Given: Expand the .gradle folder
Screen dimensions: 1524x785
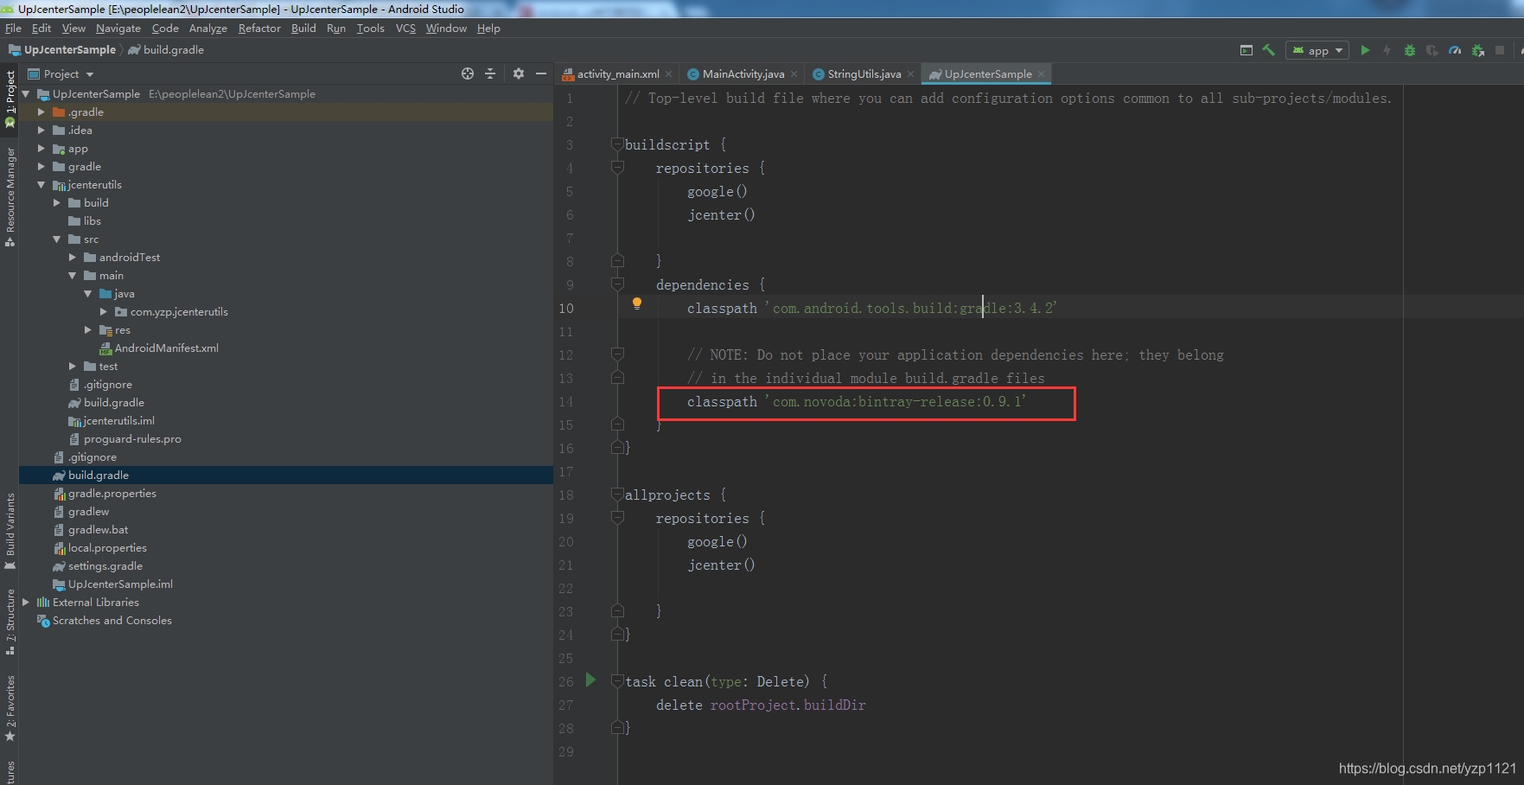Looking at the screenshot, I should [x=41, y=112].
